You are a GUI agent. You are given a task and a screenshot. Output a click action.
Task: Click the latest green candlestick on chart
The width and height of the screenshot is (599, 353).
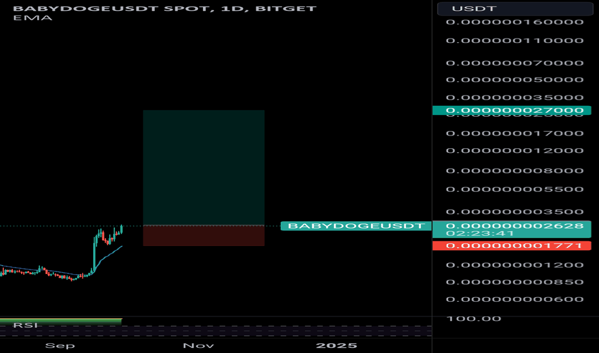click(121, 229)
